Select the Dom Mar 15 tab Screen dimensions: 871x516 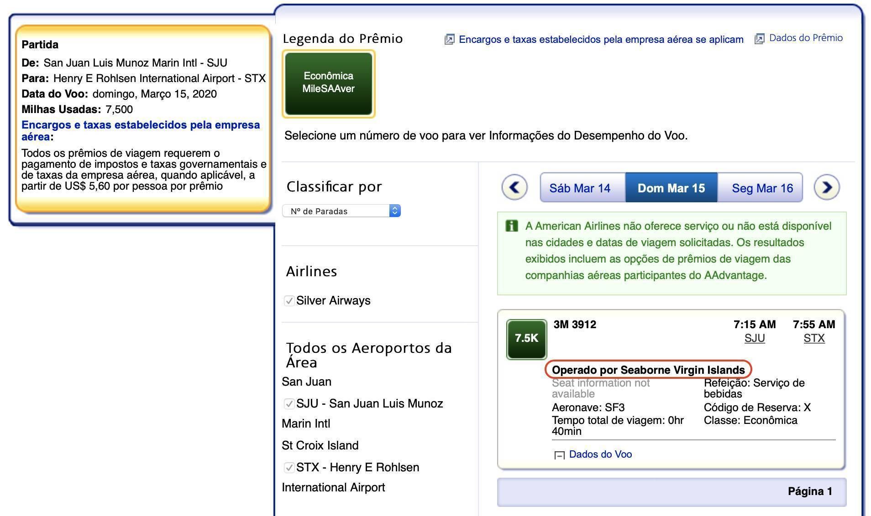click(671, 188)
